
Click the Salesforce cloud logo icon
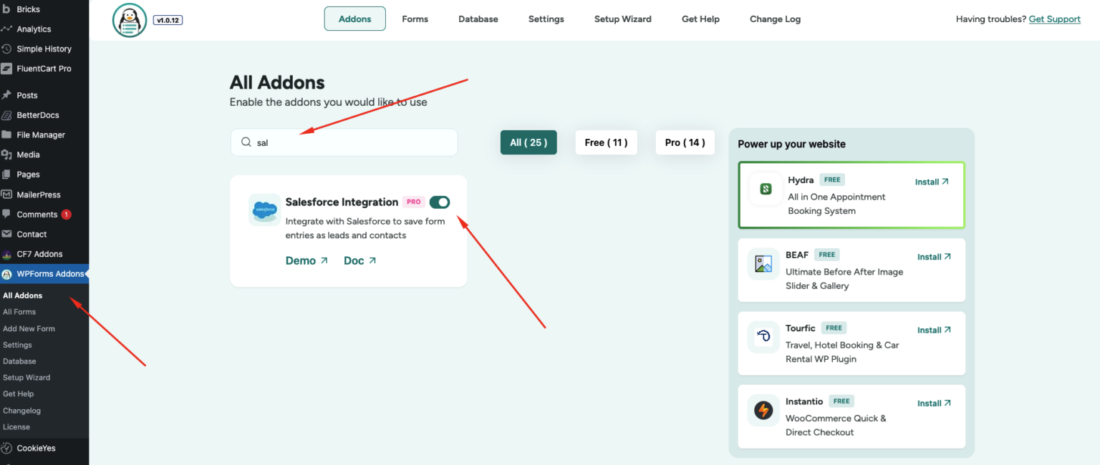coord(264,210)
